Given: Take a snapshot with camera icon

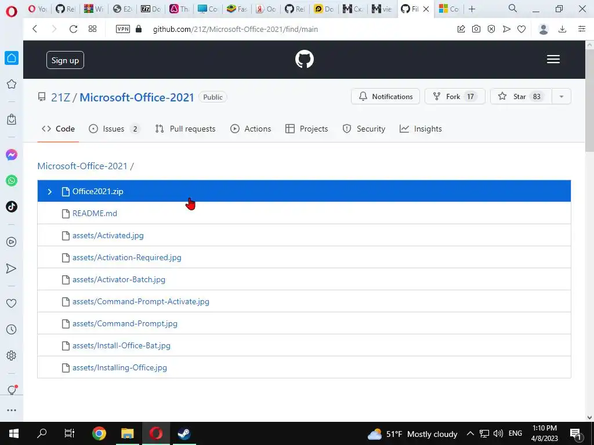Looking at the screenshot, I should (476, 29).
